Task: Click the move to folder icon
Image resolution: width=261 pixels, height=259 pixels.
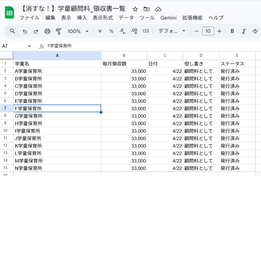Action: (146, 9)
